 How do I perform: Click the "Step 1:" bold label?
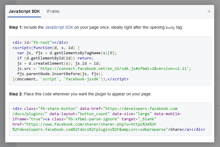16,27
